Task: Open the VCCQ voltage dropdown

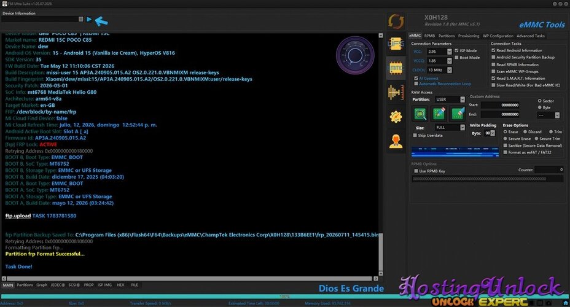Action: pyautogui.click(x=450, y=61)
